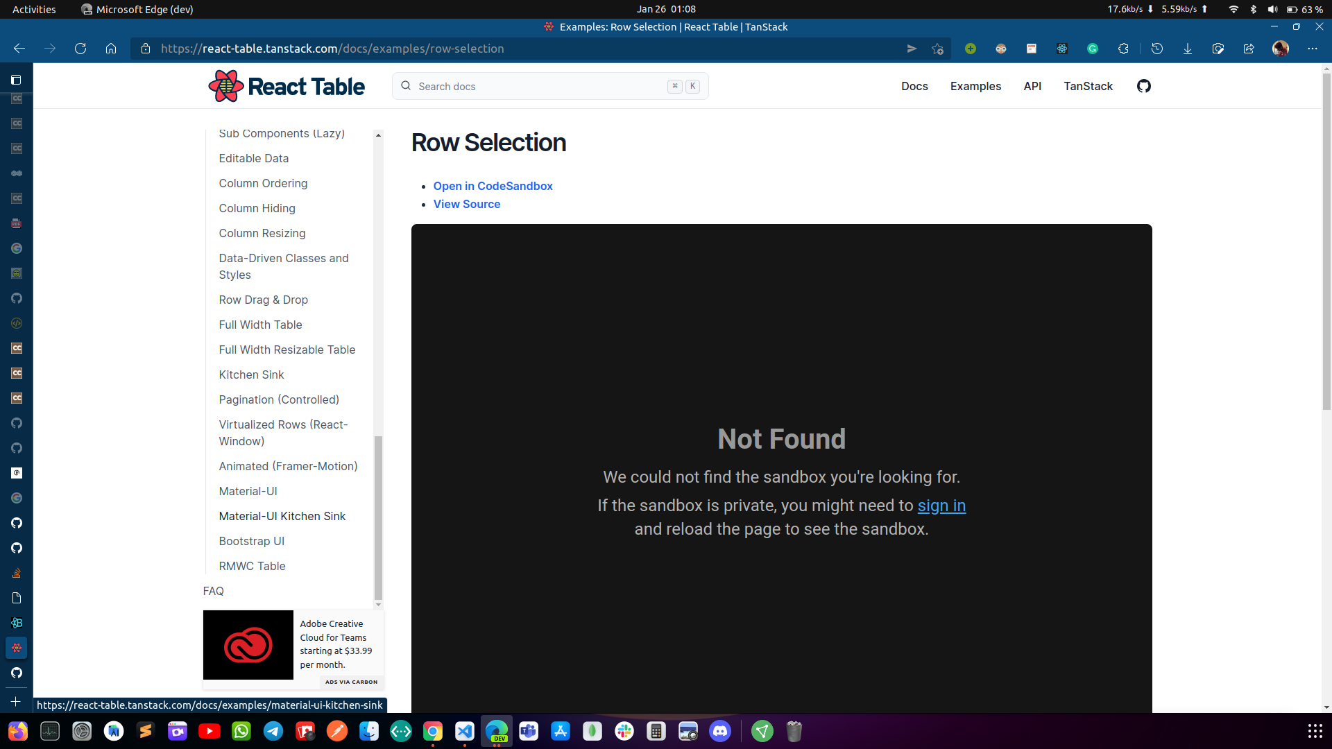Open the React Table GitHub repository icon

[1143, 86]
